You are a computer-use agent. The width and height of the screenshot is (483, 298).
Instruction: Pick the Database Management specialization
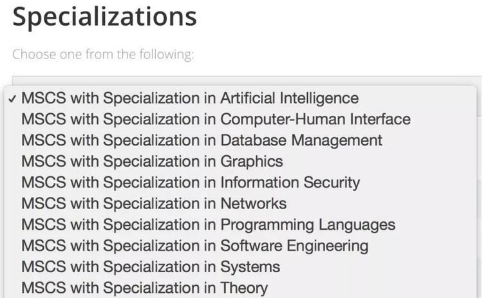click(202, 140)
